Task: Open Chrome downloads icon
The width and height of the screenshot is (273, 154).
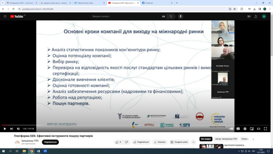Action: [254, 9]
